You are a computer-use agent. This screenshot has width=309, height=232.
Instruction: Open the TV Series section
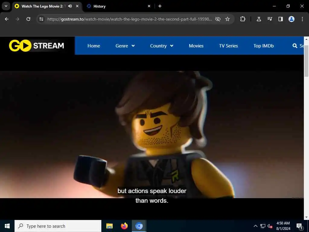pos(228,46)
